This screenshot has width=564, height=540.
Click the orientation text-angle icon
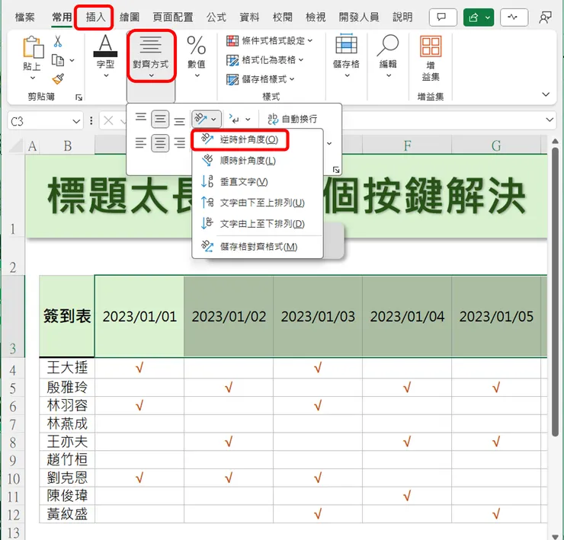(x=201, y=119)
